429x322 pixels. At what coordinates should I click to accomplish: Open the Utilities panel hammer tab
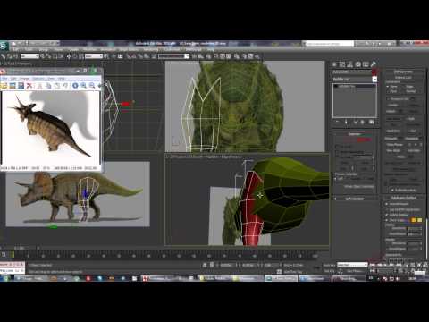(373, 64)
